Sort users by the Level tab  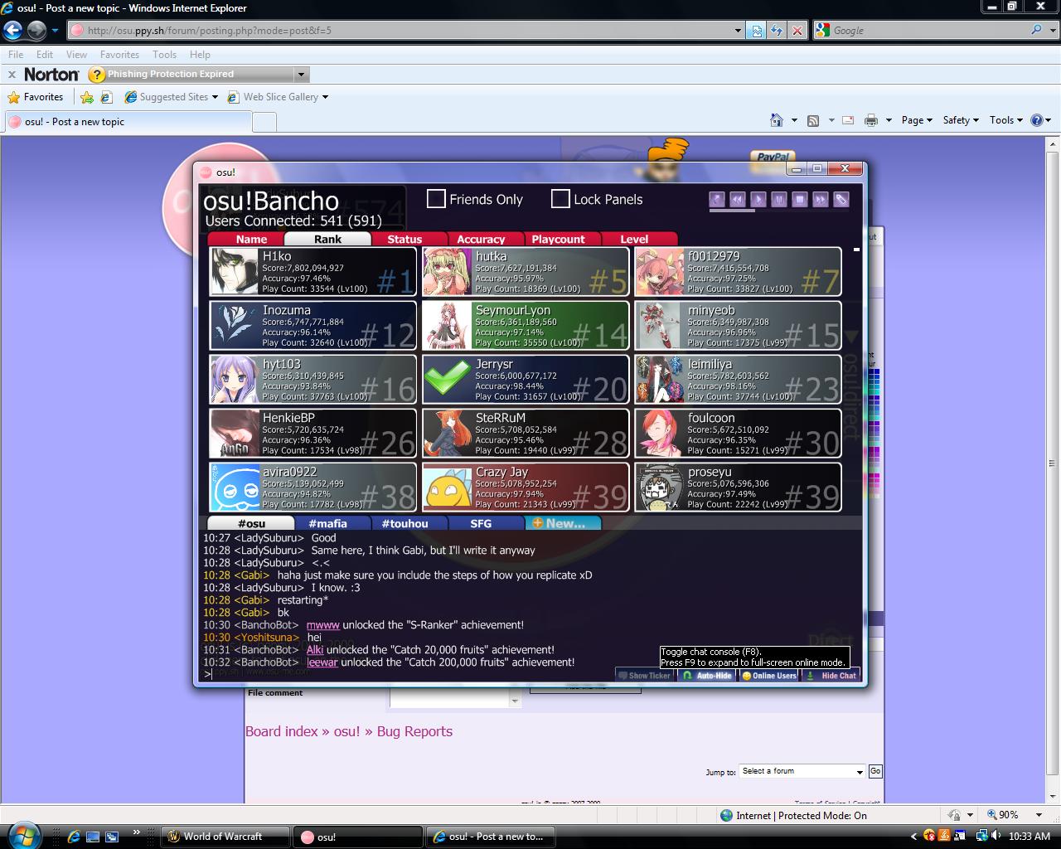634,239
